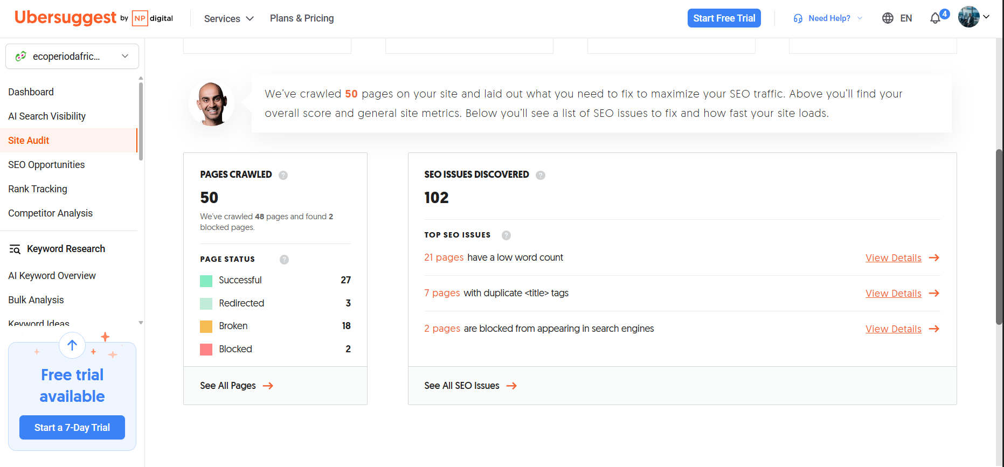View Details for blocked pages issue
This screenshot has width=1004, height=467.
point(894,329)
